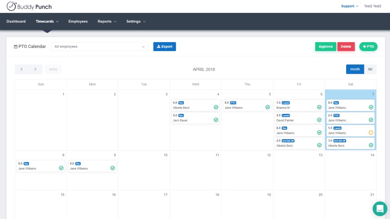Click the date number 14
The height and width of the screenshot is (219, 390).
[x=372, y=155]
